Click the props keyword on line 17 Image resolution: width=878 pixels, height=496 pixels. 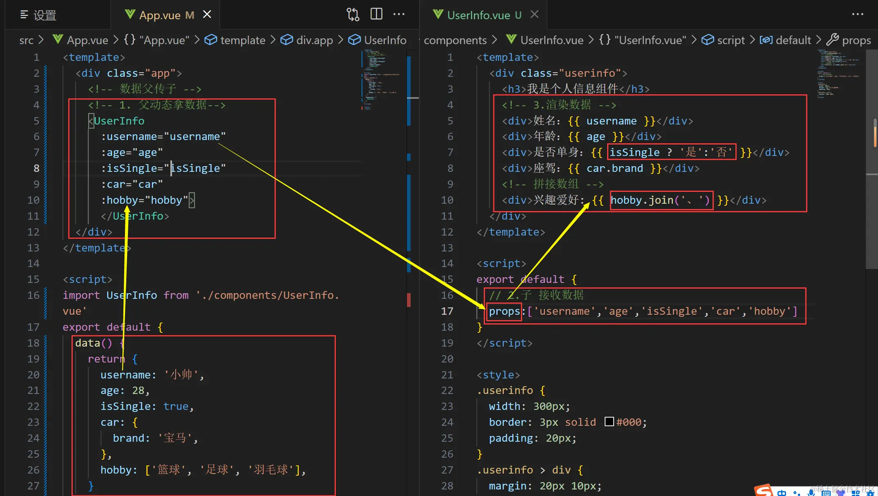pos(504,311)
